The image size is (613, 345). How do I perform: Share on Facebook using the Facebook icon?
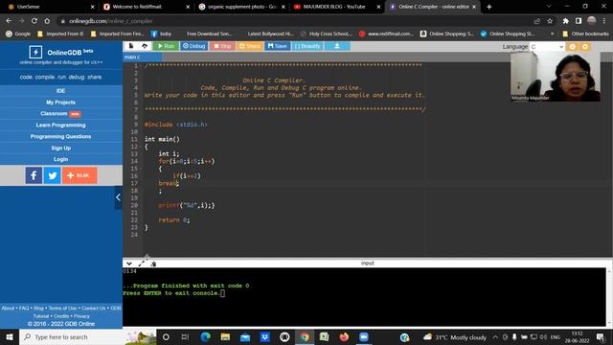click(34, 175)
